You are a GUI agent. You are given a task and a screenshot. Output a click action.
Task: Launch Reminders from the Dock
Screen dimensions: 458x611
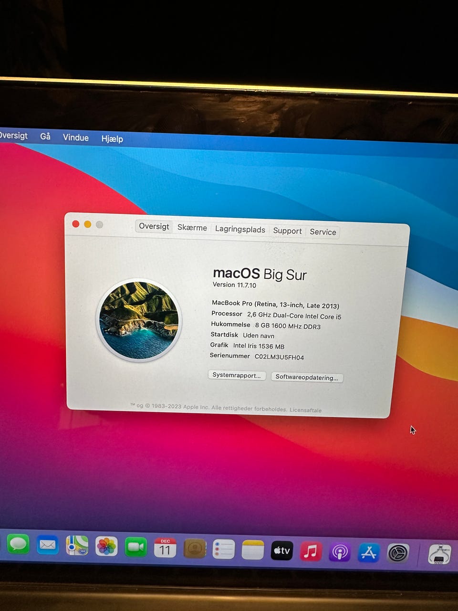point(224,549)
